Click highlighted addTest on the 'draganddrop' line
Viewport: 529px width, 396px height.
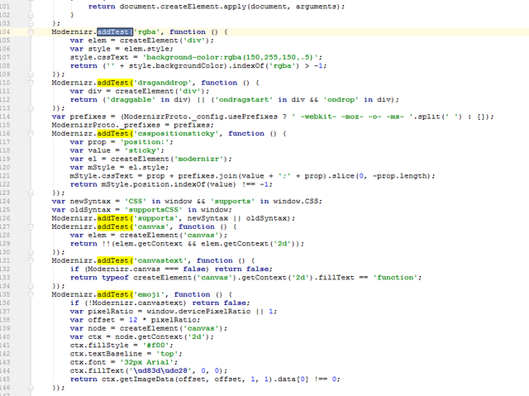115,83
